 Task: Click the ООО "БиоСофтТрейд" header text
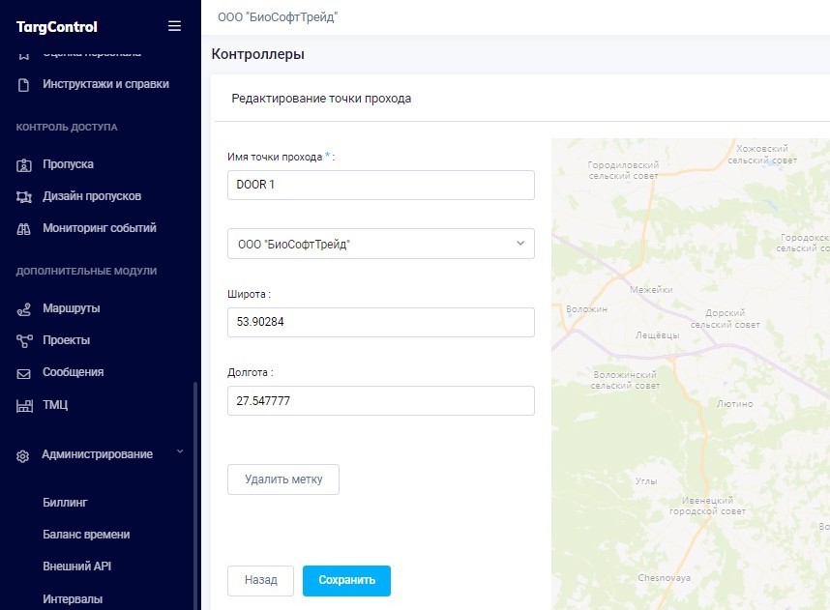(x=278, y=17)
